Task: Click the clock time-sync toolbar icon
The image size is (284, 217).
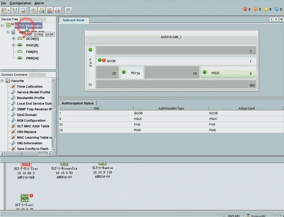Action: [x=15, y=10]
